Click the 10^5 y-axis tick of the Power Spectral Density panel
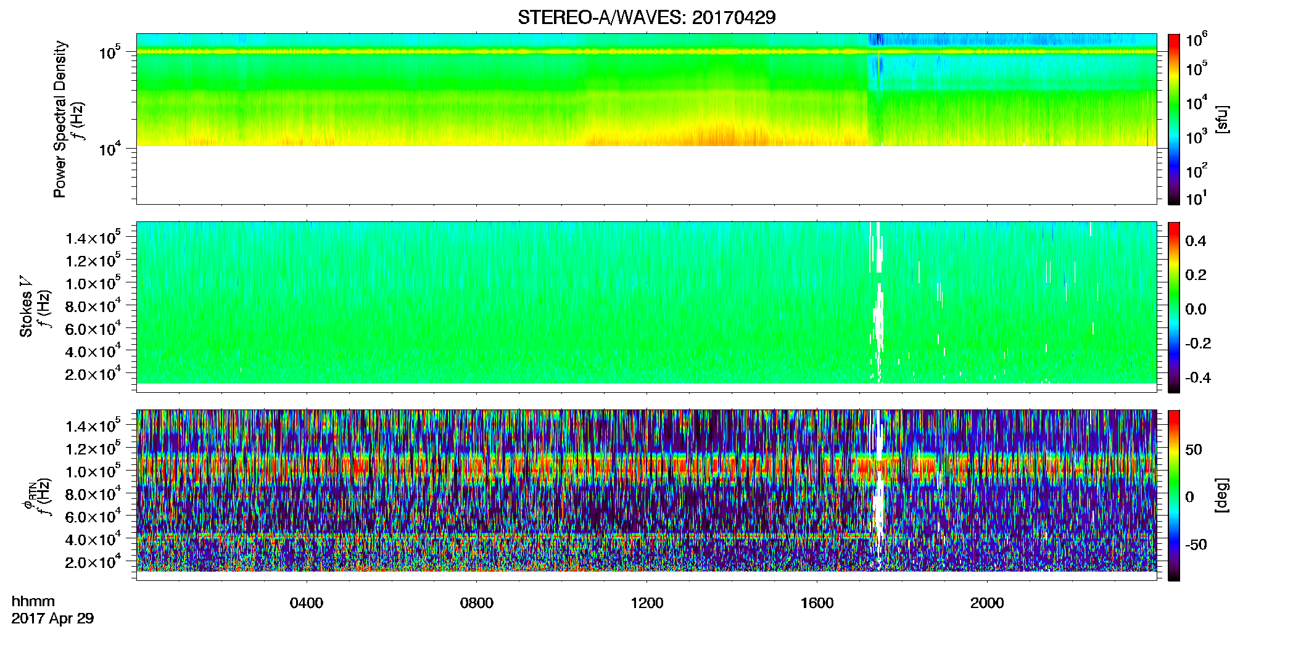The height and width of the screenshot is (666, 1293). tap(109, 52)
